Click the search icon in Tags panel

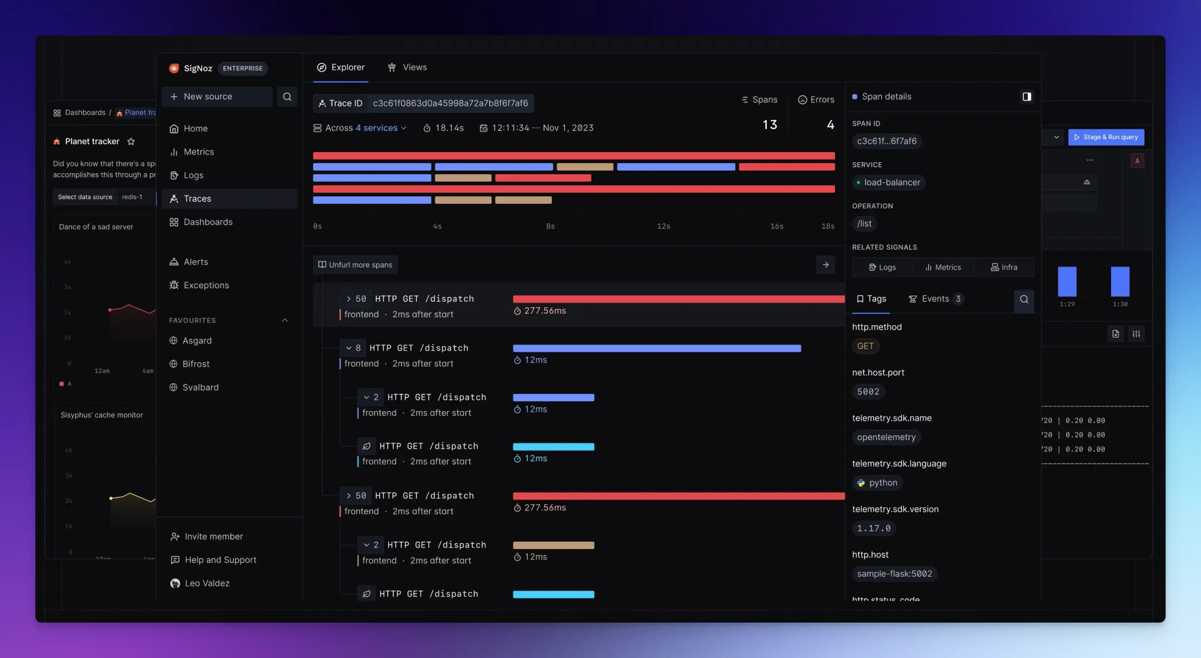(x=1024, y=299)
